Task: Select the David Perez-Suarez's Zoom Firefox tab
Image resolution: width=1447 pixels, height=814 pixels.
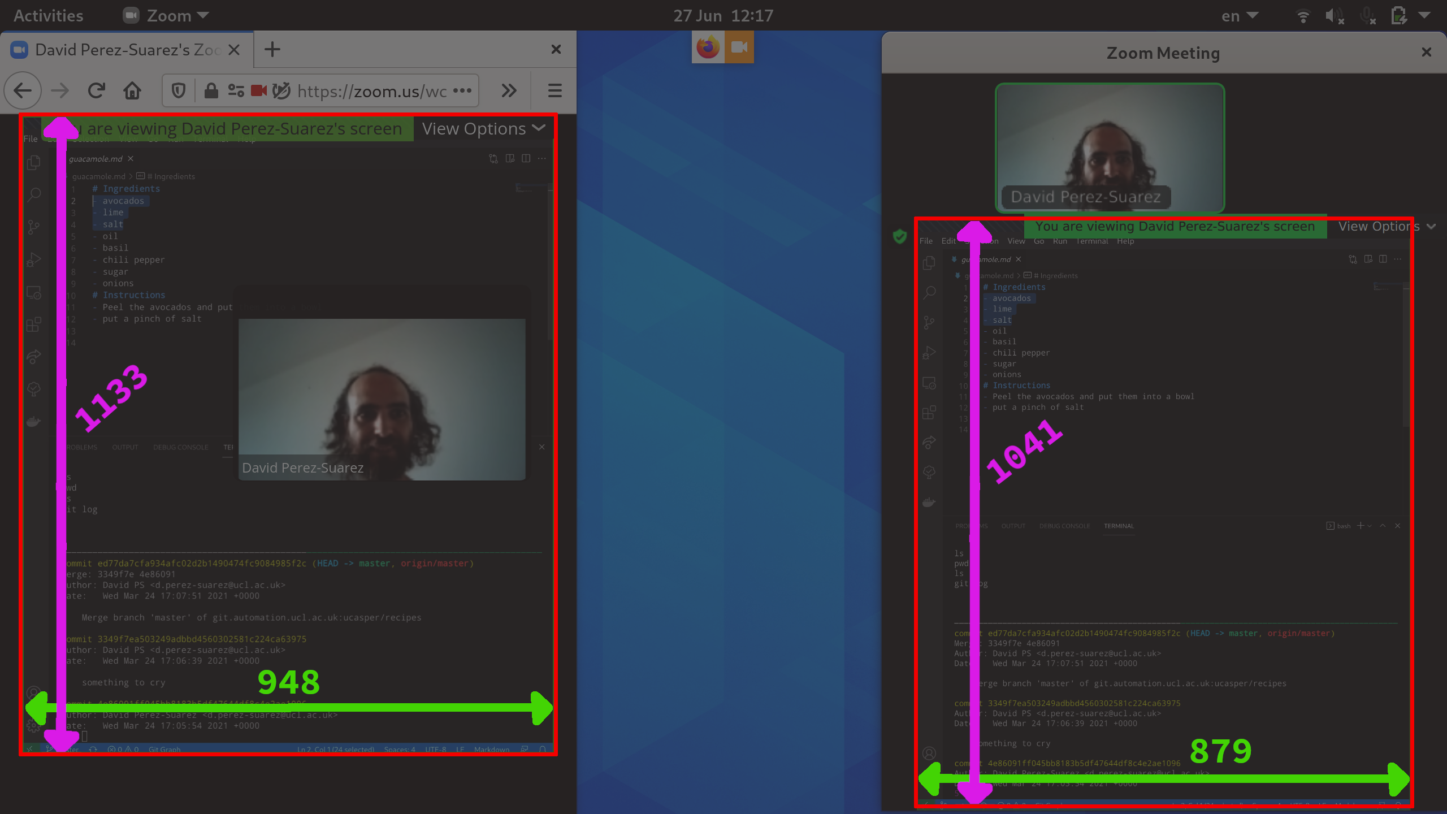Action: point(127,50)
